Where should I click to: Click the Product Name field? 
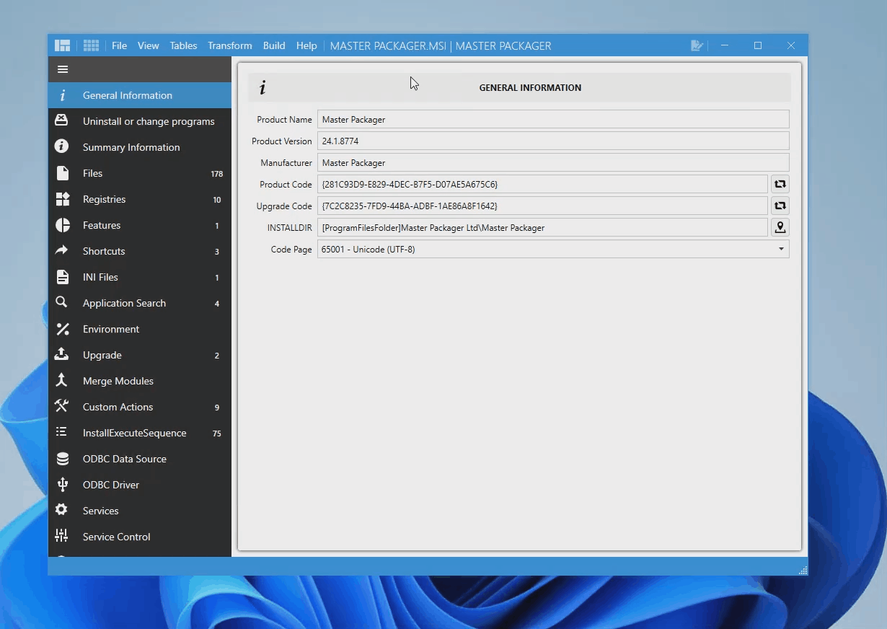(x=553, y=120)
